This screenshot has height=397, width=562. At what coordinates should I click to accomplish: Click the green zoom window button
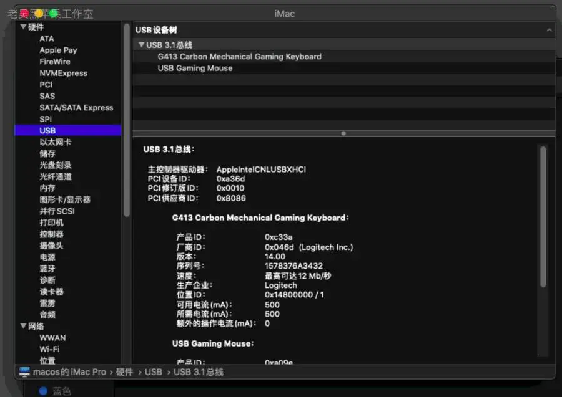pos(54,14)
